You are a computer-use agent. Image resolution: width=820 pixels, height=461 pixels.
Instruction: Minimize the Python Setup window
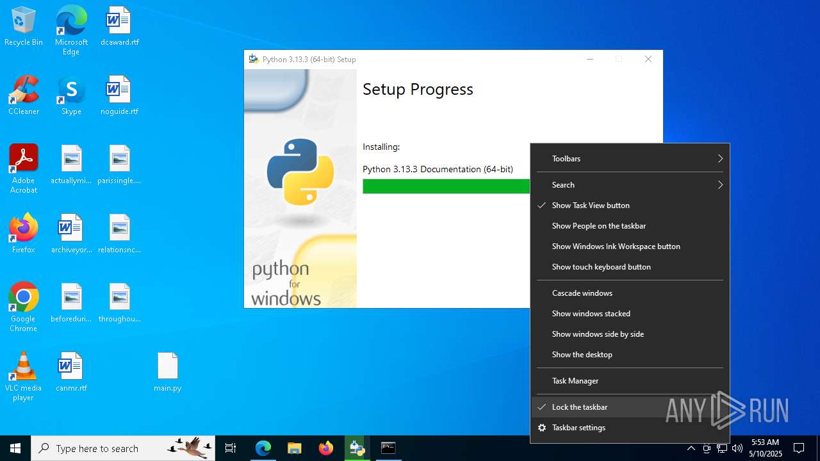[x=590, y=60]
